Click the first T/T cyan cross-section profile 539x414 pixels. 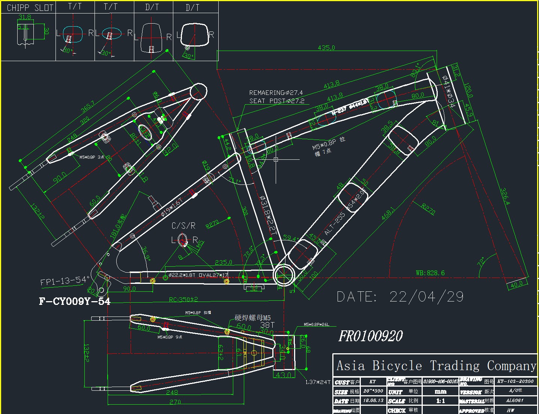pos(72,33)
